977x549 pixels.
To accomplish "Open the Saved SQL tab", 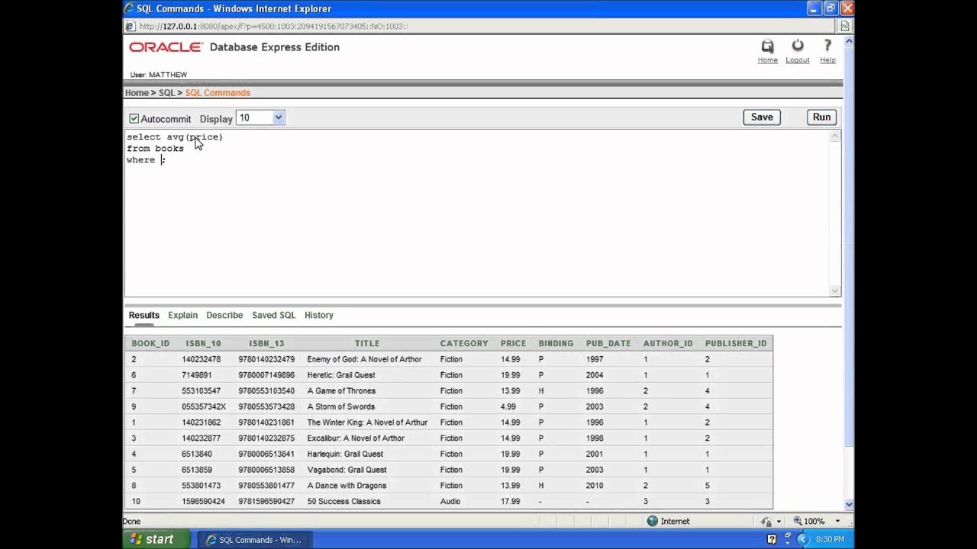I will (x=273, y=315).
